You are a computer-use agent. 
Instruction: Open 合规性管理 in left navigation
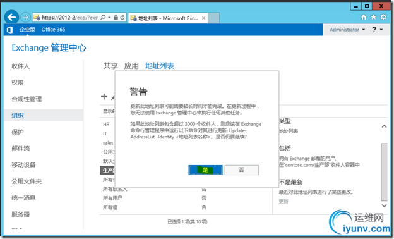click(x=27, y=99)
